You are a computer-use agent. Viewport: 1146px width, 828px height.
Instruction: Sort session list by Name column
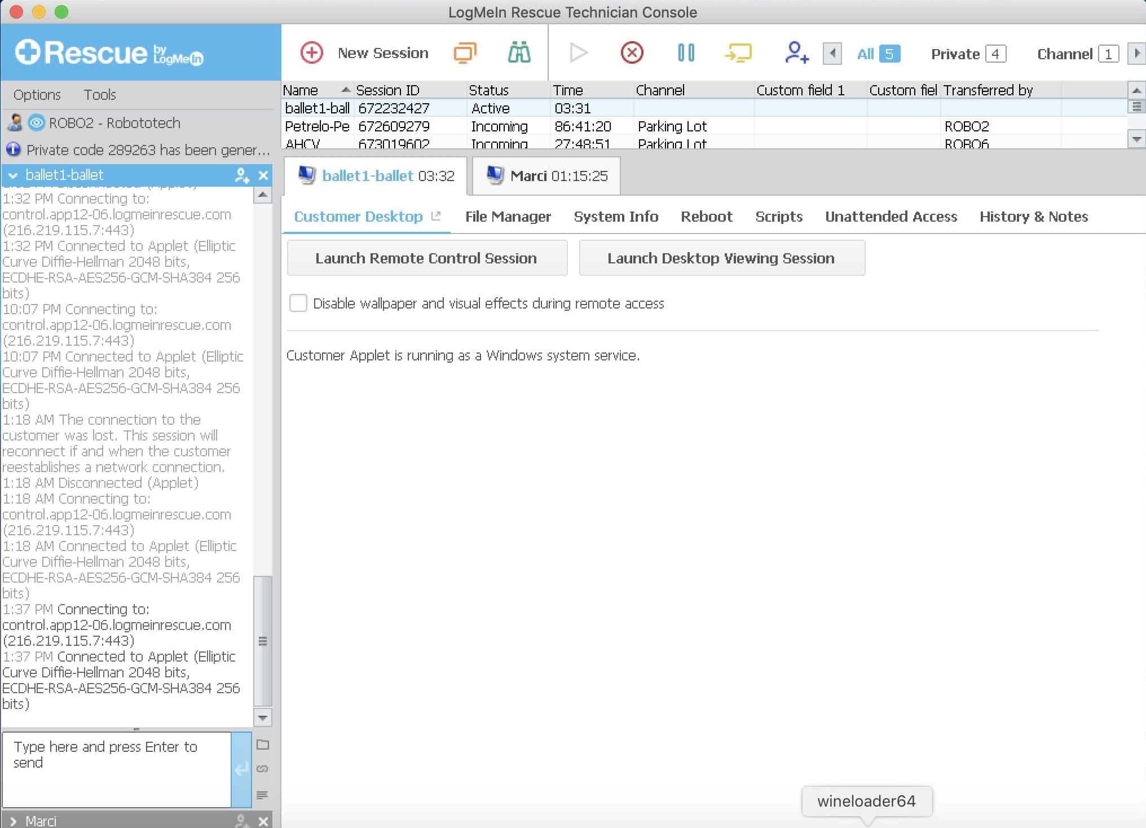tap(318, 90)
